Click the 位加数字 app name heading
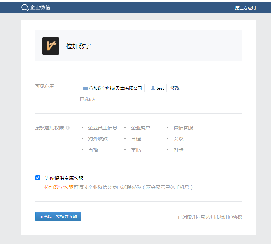Screen dimensions: 271x244 coord(78,46)
